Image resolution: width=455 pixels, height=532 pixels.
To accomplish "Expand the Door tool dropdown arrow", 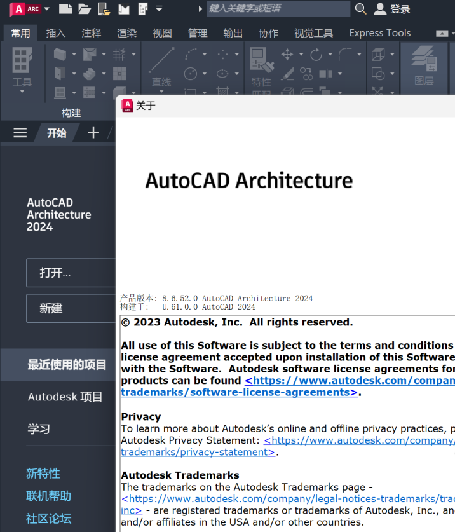I will click(x=74, y=74).
